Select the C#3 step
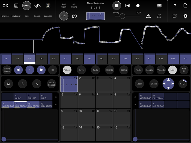 (161, 59)
